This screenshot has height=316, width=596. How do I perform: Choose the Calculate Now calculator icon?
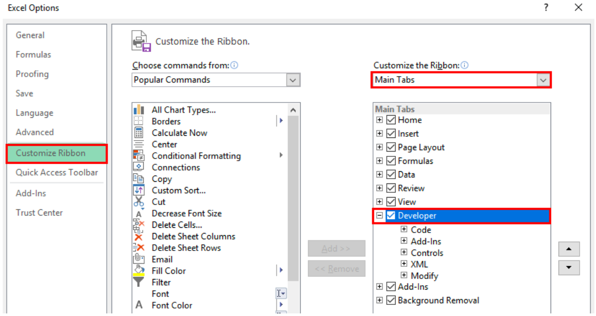pos(139,133)
